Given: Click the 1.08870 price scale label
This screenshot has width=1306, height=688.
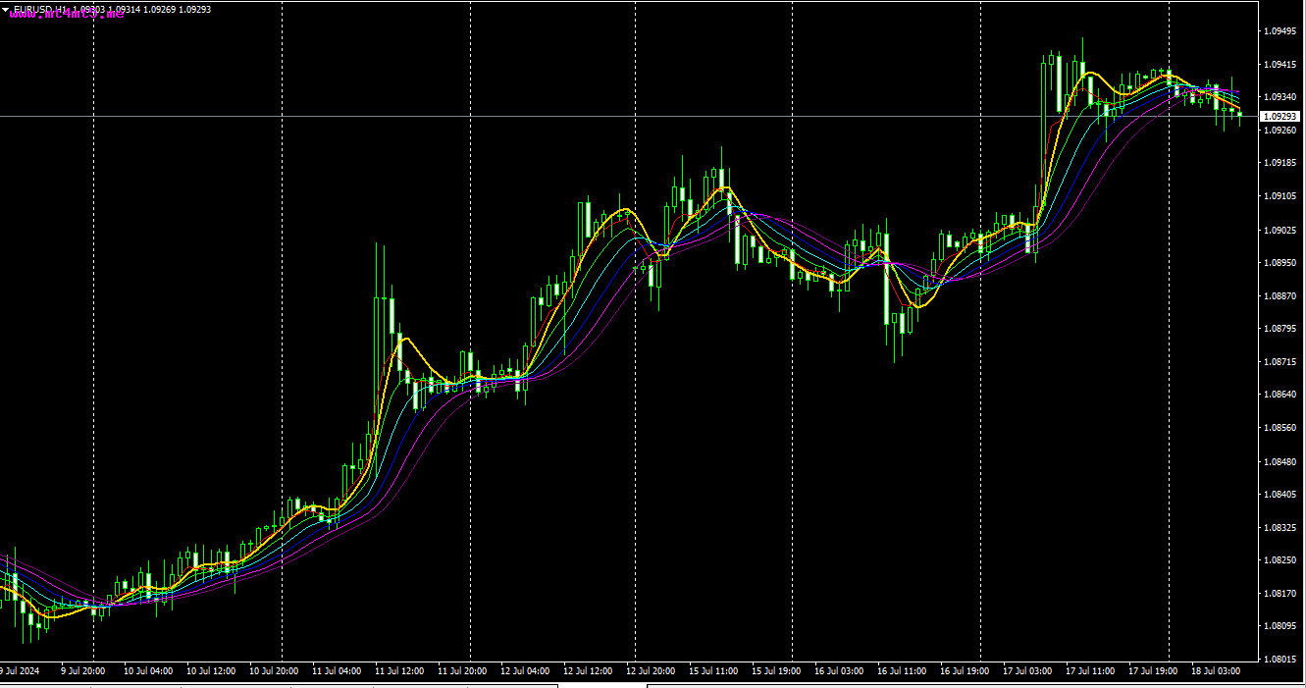Looking at the screenshot, I should [1280, 295].
